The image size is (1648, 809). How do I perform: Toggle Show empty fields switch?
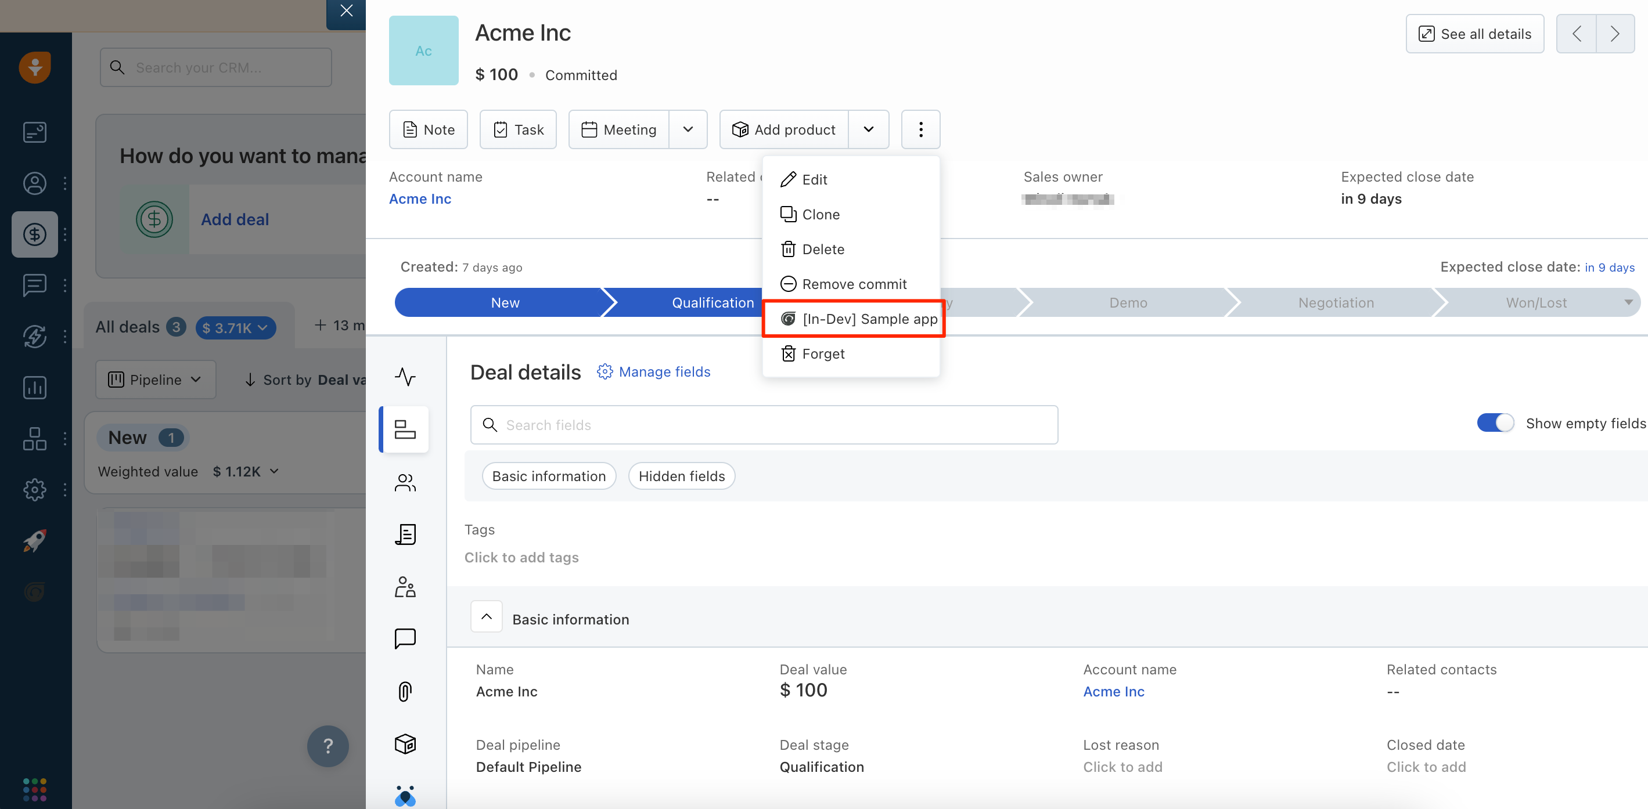[x=1495, y=422]
